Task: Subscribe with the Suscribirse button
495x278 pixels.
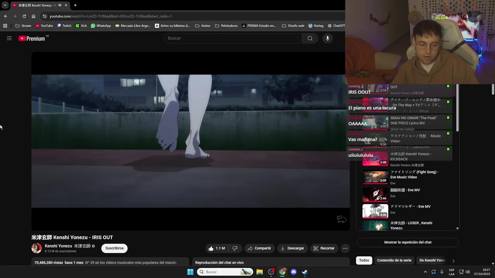Action: pos(114,248)
